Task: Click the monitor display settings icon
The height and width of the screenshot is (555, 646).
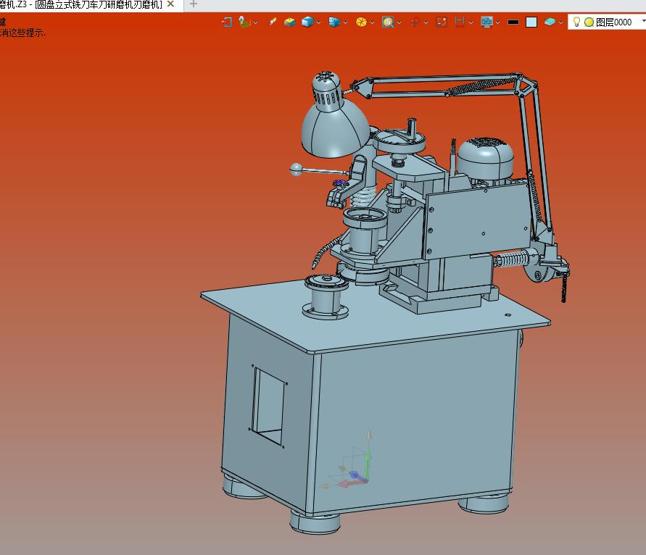Action: click(487, 22)
